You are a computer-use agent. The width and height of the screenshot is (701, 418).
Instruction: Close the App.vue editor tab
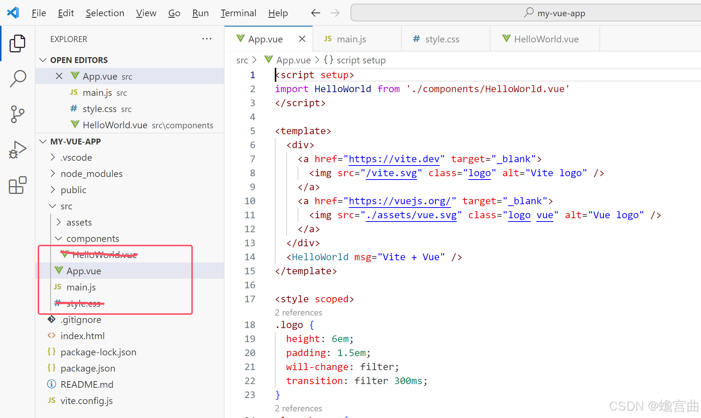click(302, 39)
